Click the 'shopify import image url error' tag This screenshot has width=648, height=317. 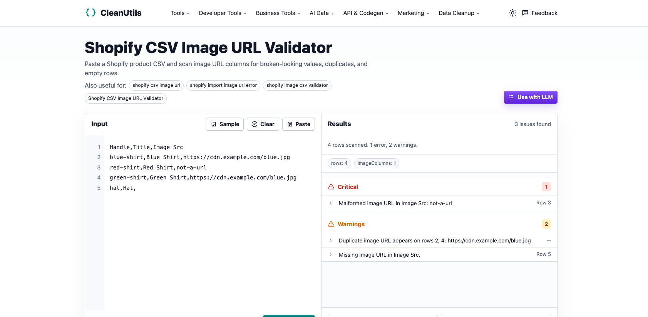pos(223,85)
